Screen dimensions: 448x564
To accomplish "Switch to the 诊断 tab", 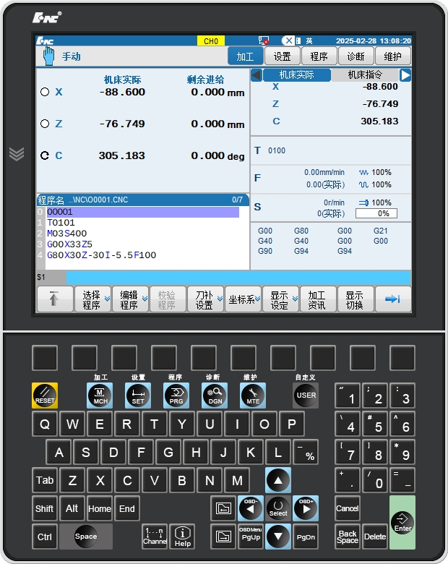I will [x=356, y=56].
